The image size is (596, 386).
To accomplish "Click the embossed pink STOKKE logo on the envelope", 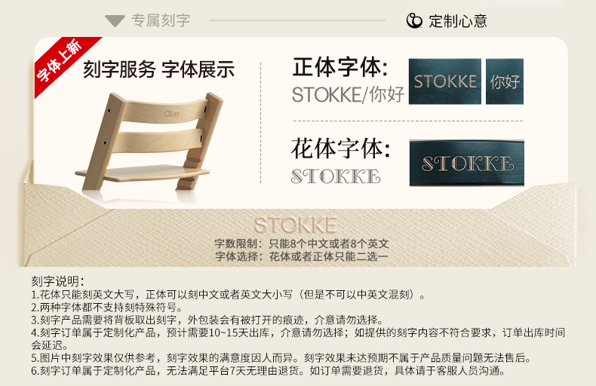I will [295, 225].
